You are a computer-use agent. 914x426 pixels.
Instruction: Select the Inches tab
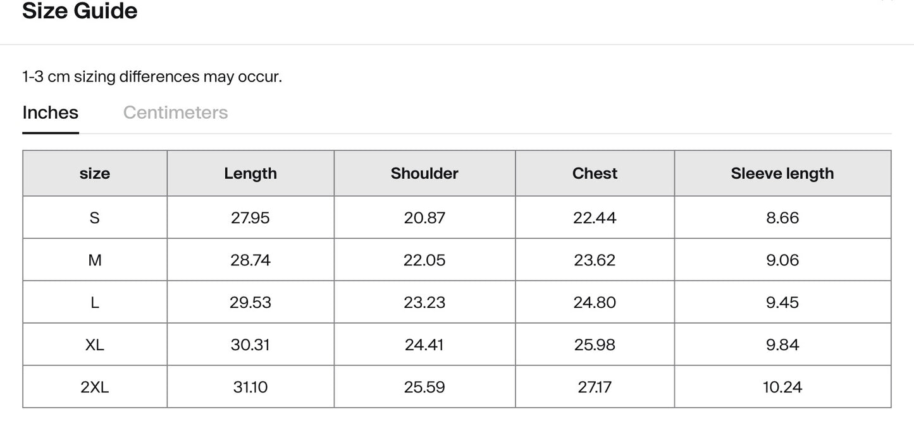tap(51, 113)
